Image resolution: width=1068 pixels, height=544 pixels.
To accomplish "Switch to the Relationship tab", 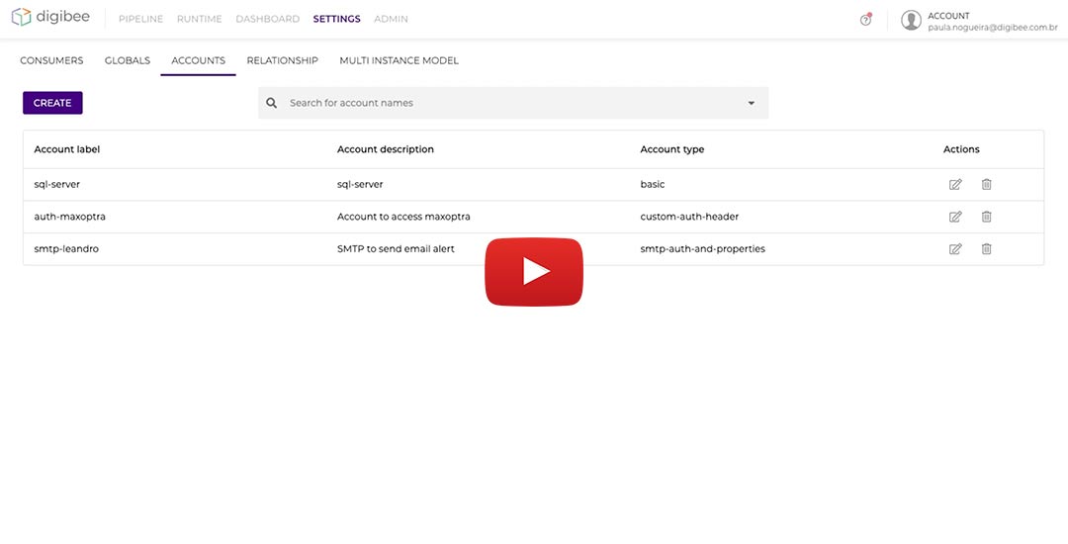I will [282, 60].
